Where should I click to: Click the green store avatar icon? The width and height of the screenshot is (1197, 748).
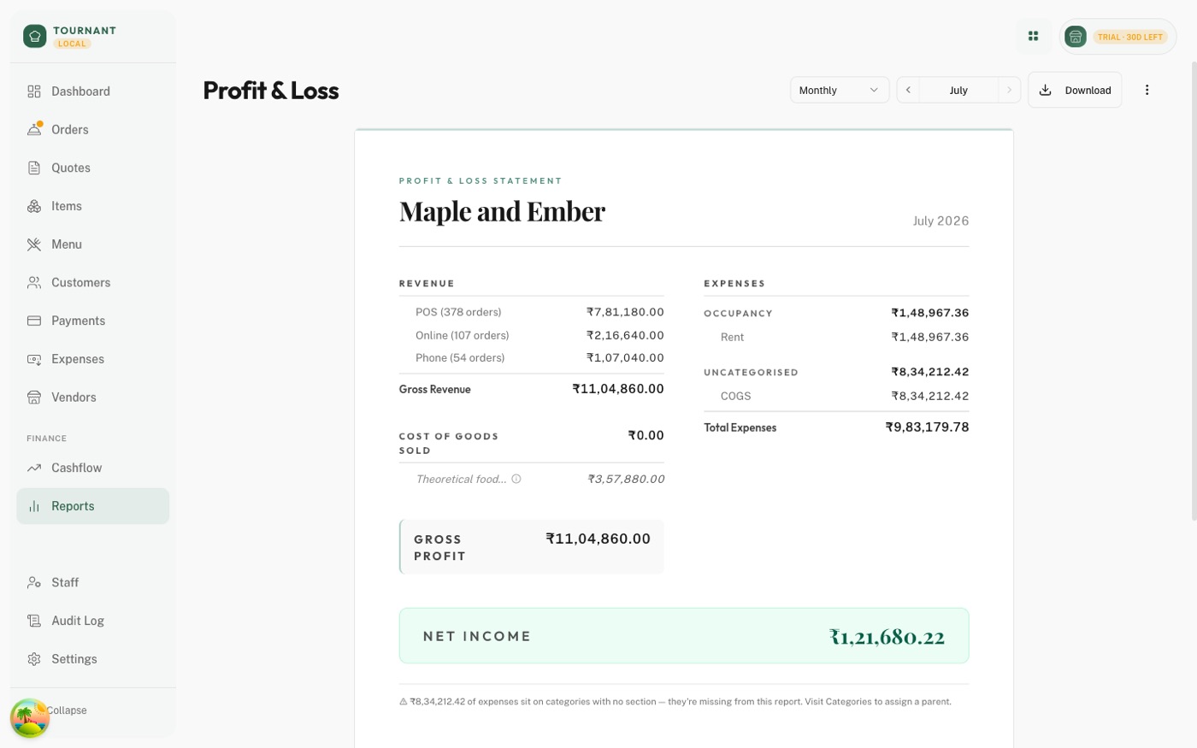[1076, 37]
